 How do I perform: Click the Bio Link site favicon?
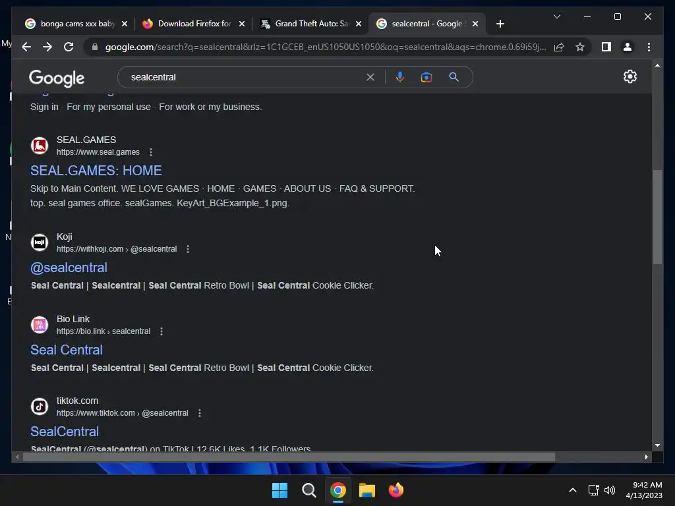point(40,325)
